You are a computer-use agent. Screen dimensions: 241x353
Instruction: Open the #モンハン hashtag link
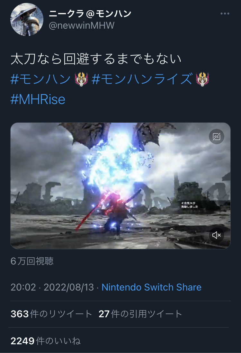pyautogui.click(x=41, y=79)
